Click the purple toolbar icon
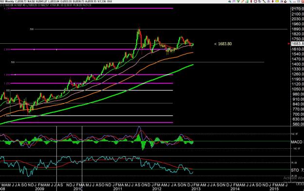This screenshot has width=304, height=191. click(x=234, y=1)
